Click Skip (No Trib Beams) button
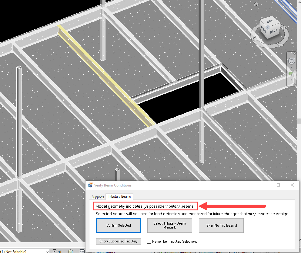The image size is (301, 253). pos(221,225)
